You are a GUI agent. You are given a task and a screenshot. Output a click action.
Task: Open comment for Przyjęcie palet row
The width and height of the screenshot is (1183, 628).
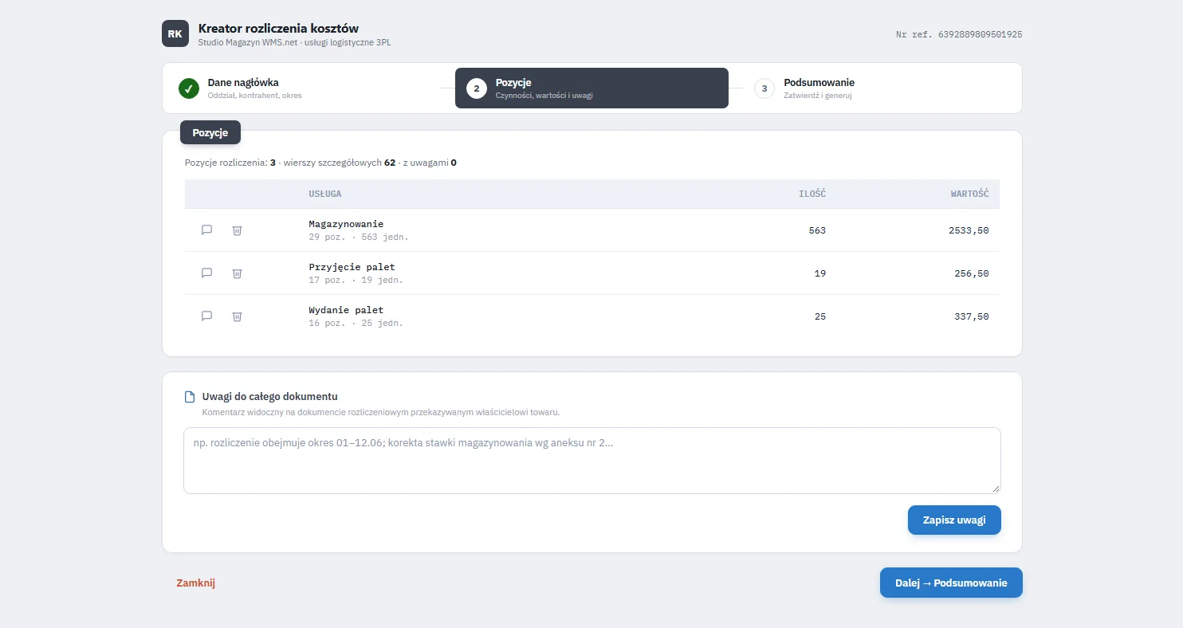click(206, 273)
